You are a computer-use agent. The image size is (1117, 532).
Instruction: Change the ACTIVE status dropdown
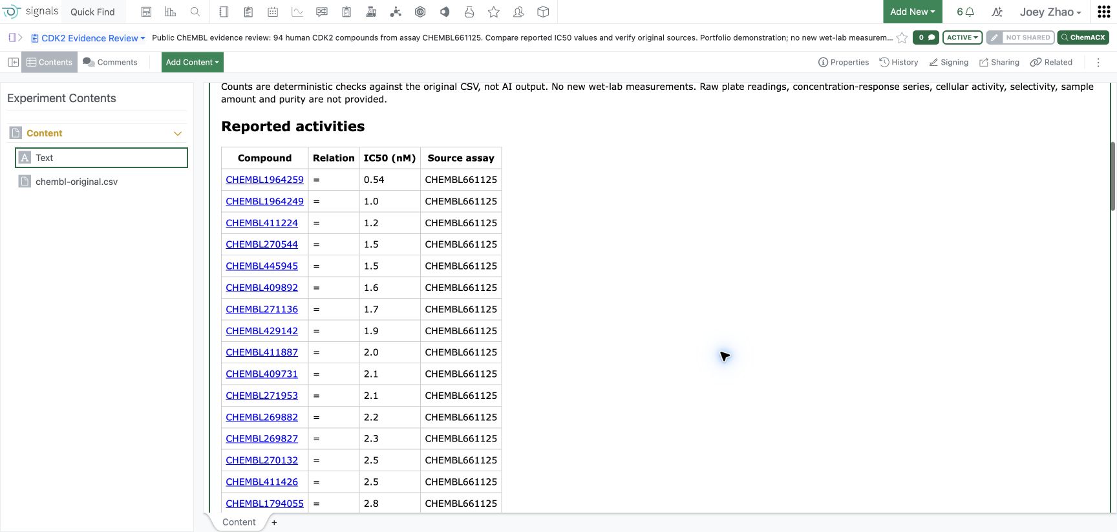[x=963, y=37]
